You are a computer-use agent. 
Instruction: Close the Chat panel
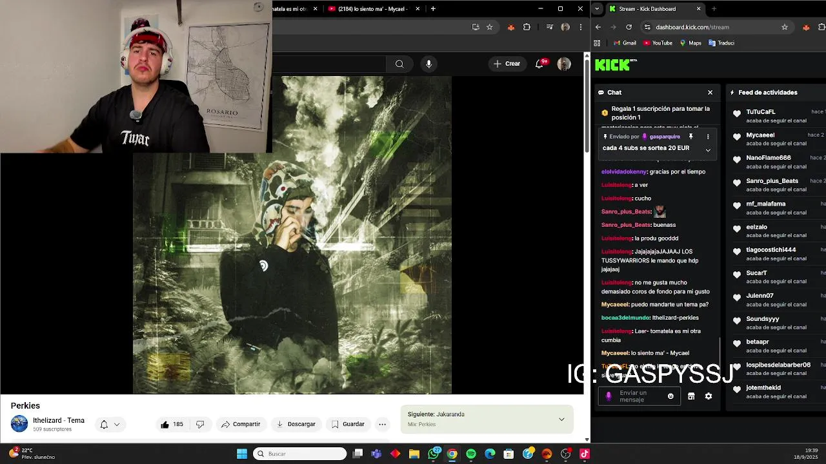pyautogui.click(x=710, y=92)
